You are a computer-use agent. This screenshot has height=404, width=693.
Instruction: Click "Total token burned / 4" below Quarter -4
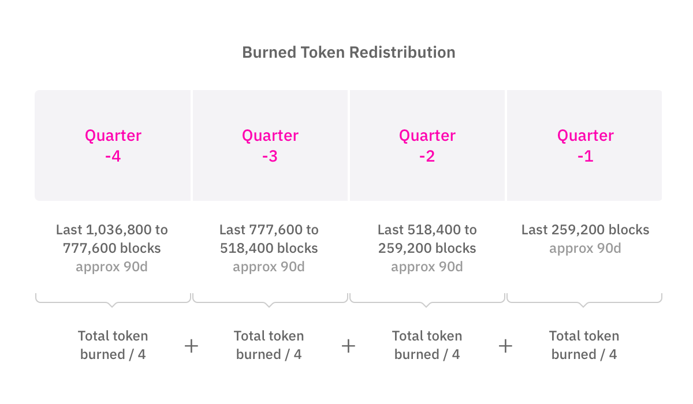pyautogui.click(x=113, y=345)
